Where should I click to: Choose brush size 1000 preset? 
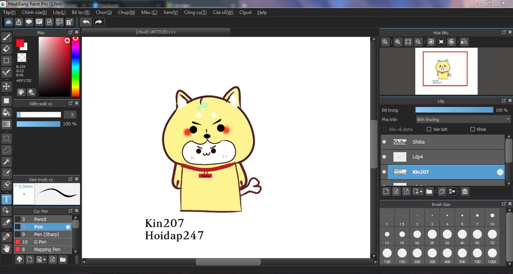pos(492,255)
